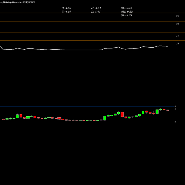Screen dimensions: 185x185
Task: Click the 0 label on lower axis
Action: tap(175, 122)
